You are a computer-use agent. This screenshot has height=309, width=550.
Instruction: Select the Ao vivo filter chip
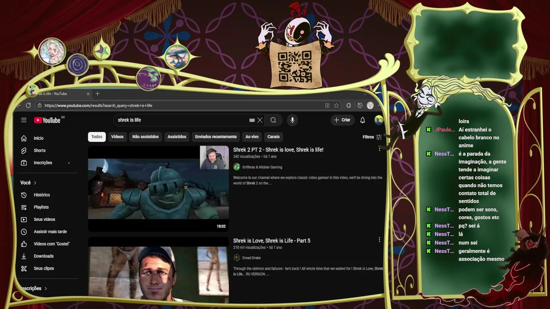252,137
